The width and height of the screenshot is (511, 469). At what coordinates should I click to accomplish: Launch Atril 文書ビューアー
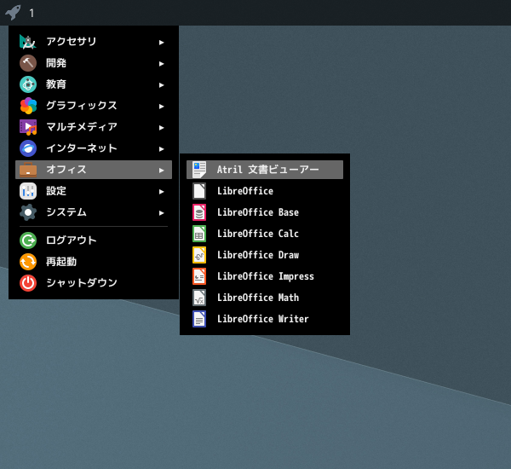265,170
